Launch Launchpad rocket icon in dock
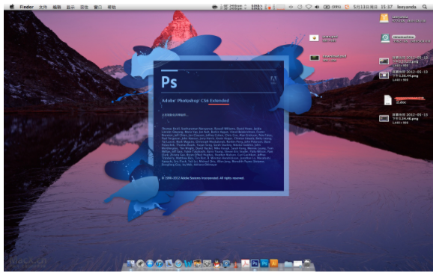This screenshot has width=439, height=276. coord(140,263)
